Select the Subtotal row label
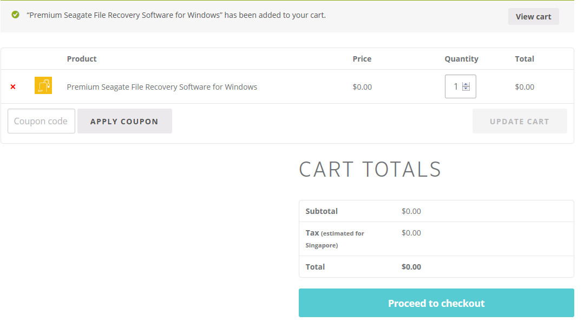584x322 pixels. [321, 211]
